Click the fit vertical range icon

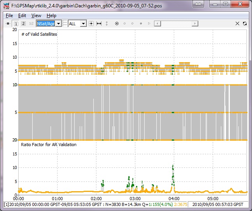tap(107, 24)
